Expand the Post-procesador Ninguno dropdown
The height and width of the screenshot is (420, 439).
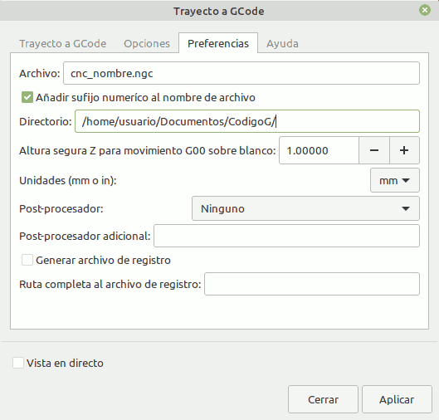point(305,208)
